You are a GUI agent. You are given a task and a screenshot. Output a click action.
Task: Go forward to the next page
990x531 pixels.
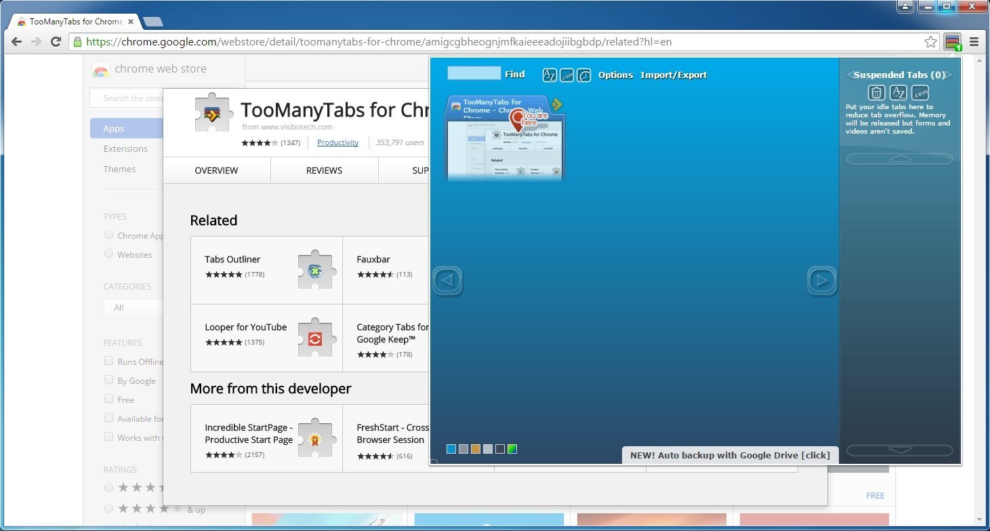click(x=37, y=42)
